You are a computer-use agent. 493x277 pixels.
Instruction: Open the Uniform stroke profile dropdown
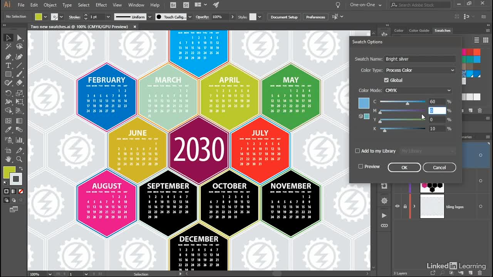149,17
